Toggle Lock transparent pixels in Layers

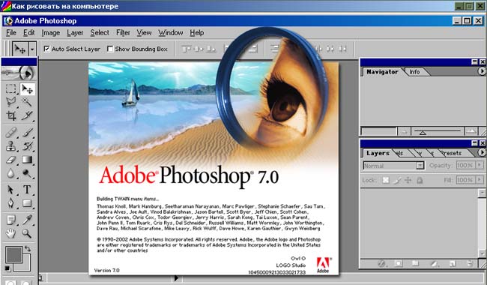(385, 180)
